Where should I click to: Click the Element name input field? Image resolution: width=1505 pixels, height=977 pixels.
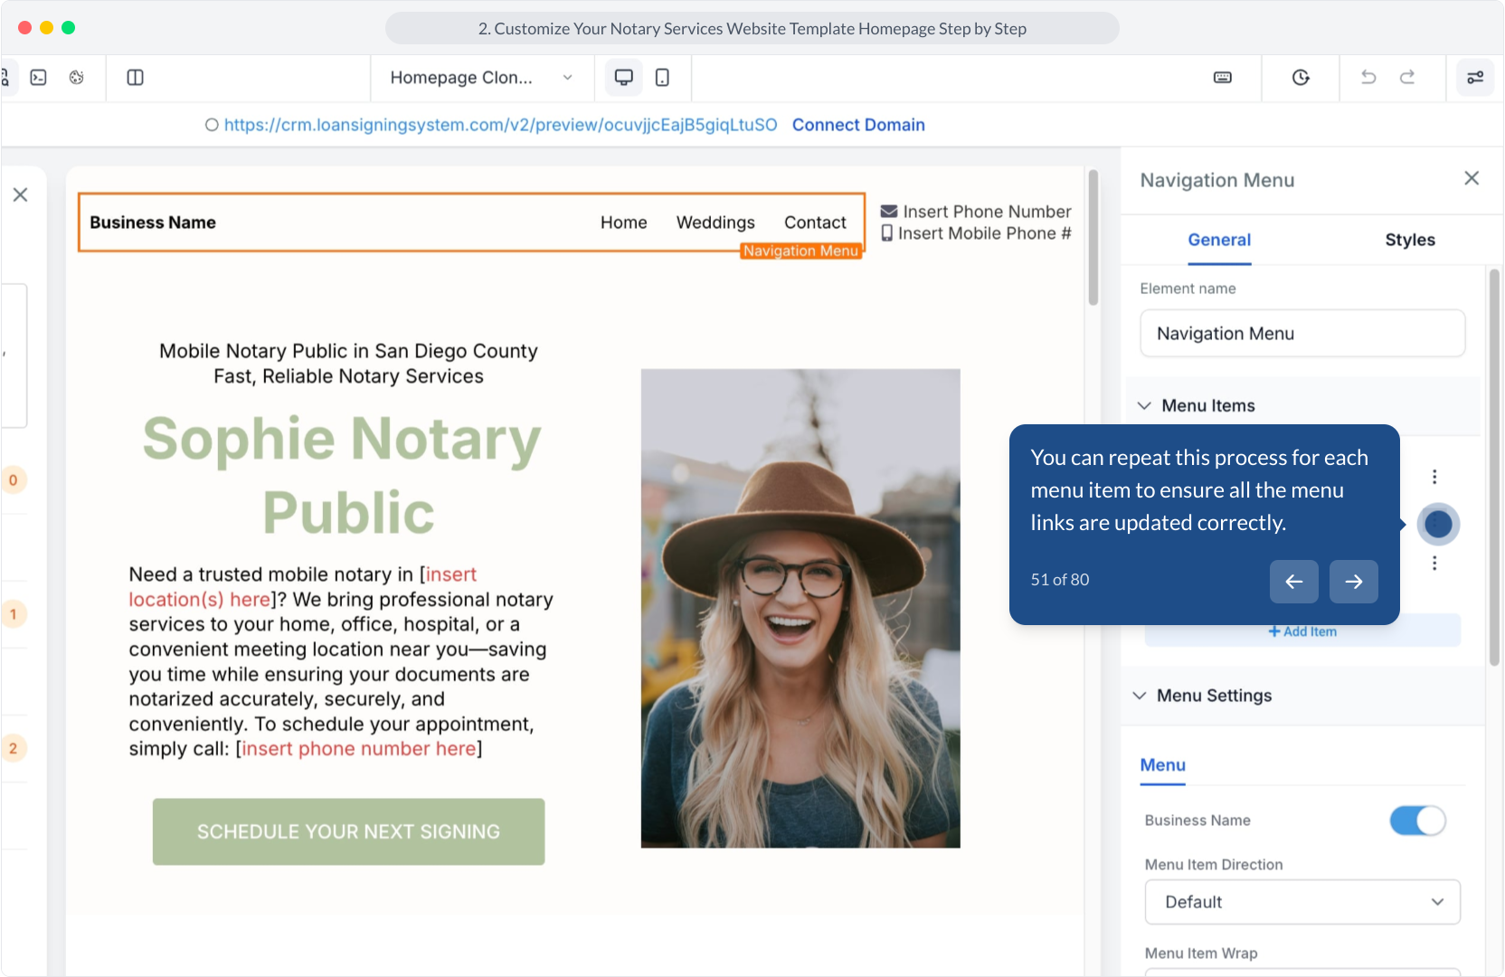point(1302,334)
